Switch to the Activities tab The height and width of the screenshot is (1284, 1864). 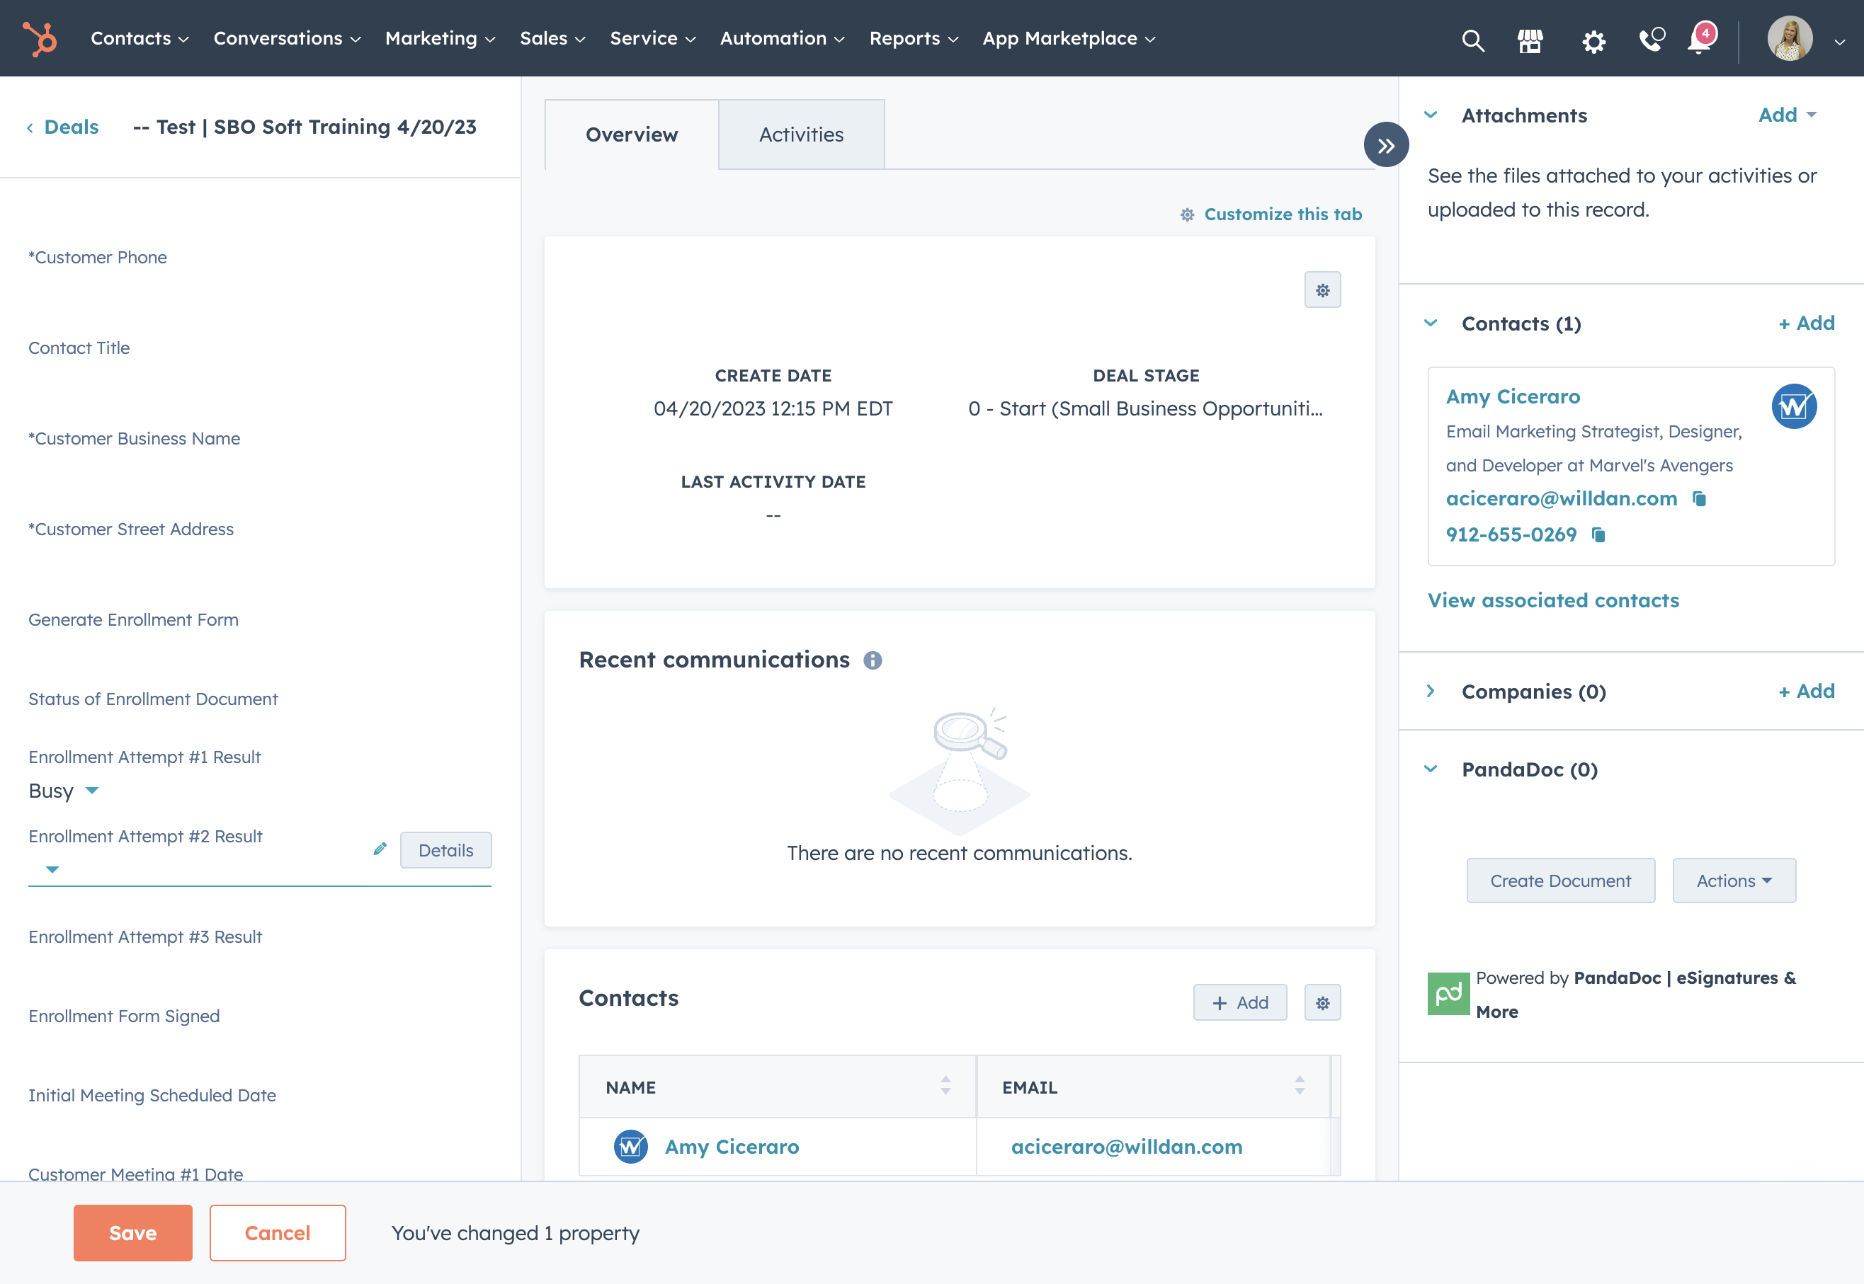(x=801, y=134)
